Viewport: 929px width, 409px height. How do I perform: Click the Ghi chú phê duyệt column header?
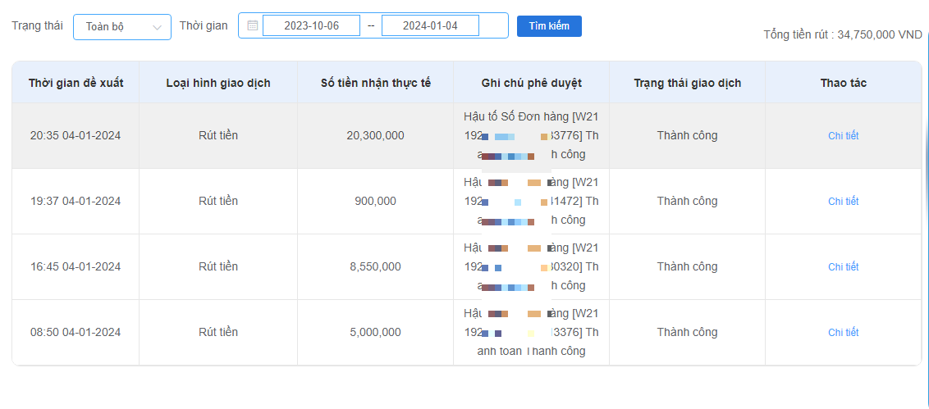coord(531,83)
